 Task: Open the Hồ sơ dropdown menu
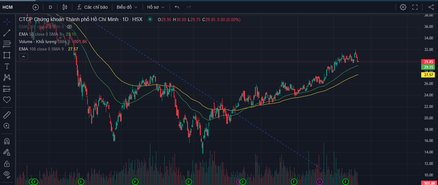pyautogui.click(x=156, y=7)
